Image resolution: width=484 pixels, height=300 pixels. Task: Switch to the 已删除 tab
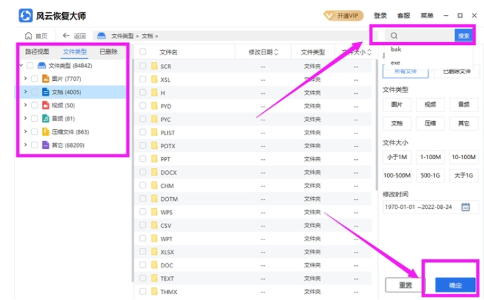coord(108,52)
